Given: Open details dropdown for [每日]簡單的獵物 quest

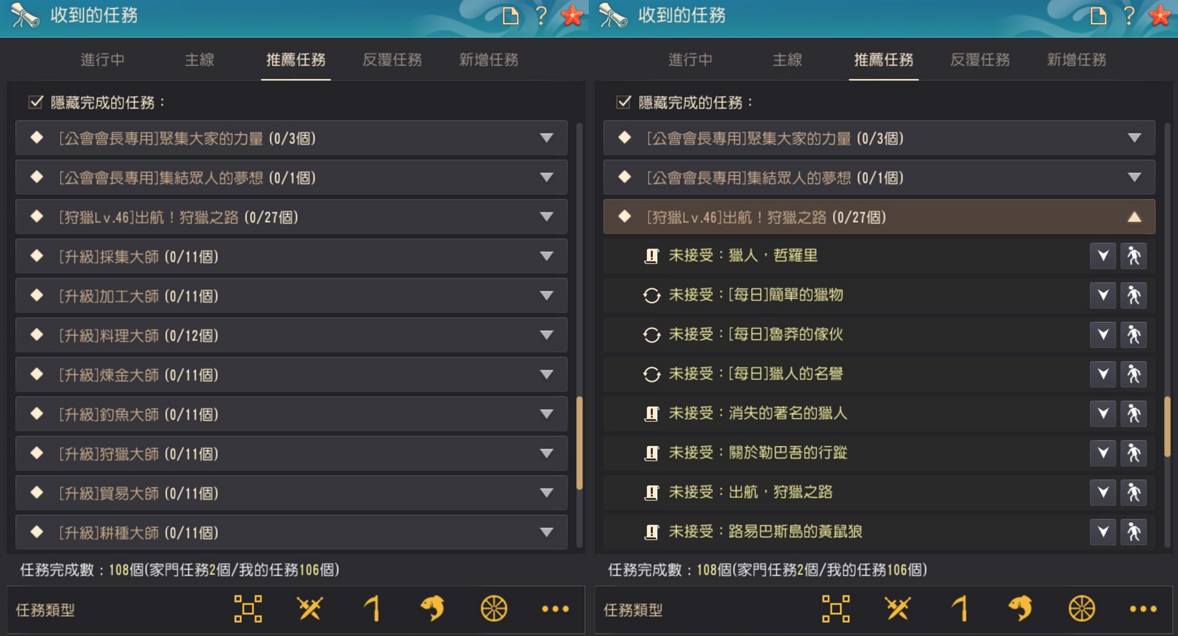Looking at the screenshot, I should click(x=1103, y=295).
